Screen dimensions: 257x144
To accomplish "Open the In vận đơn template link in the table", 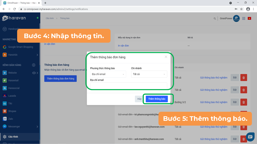I will point(123,46).
